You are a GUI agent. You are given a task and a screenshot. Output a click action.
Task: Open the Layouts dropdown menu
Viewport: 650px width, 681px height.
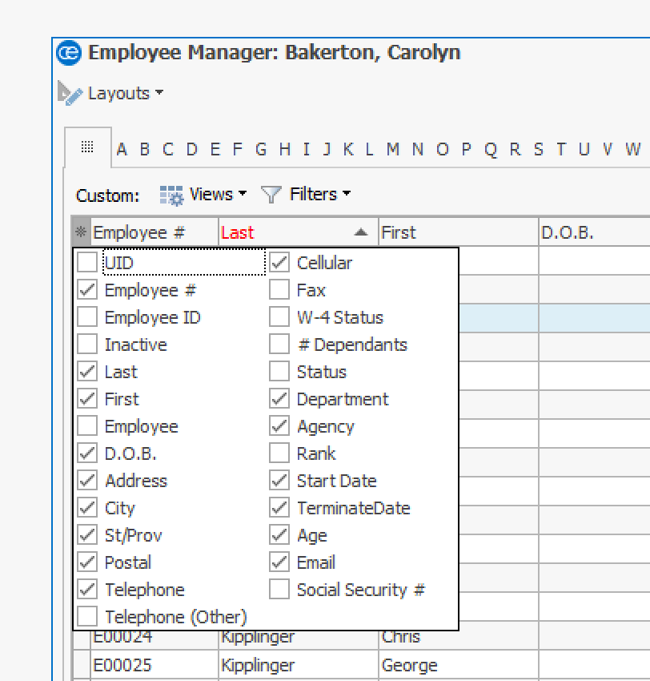pyautogui.click(x=126, y=93)
